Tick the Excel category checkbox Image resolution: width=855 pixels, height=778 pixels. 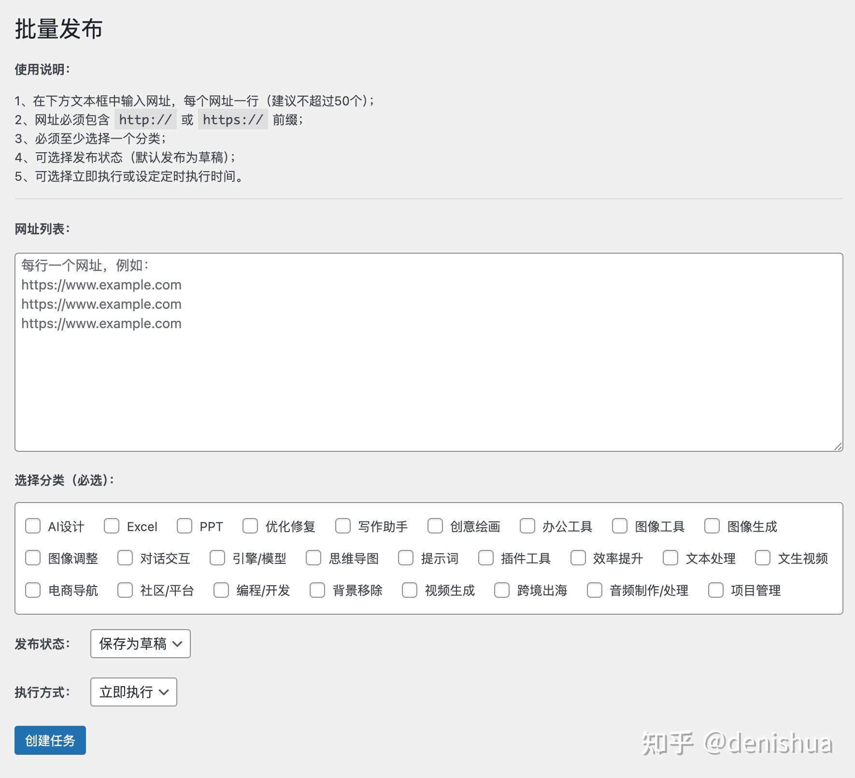coord(112,526)
